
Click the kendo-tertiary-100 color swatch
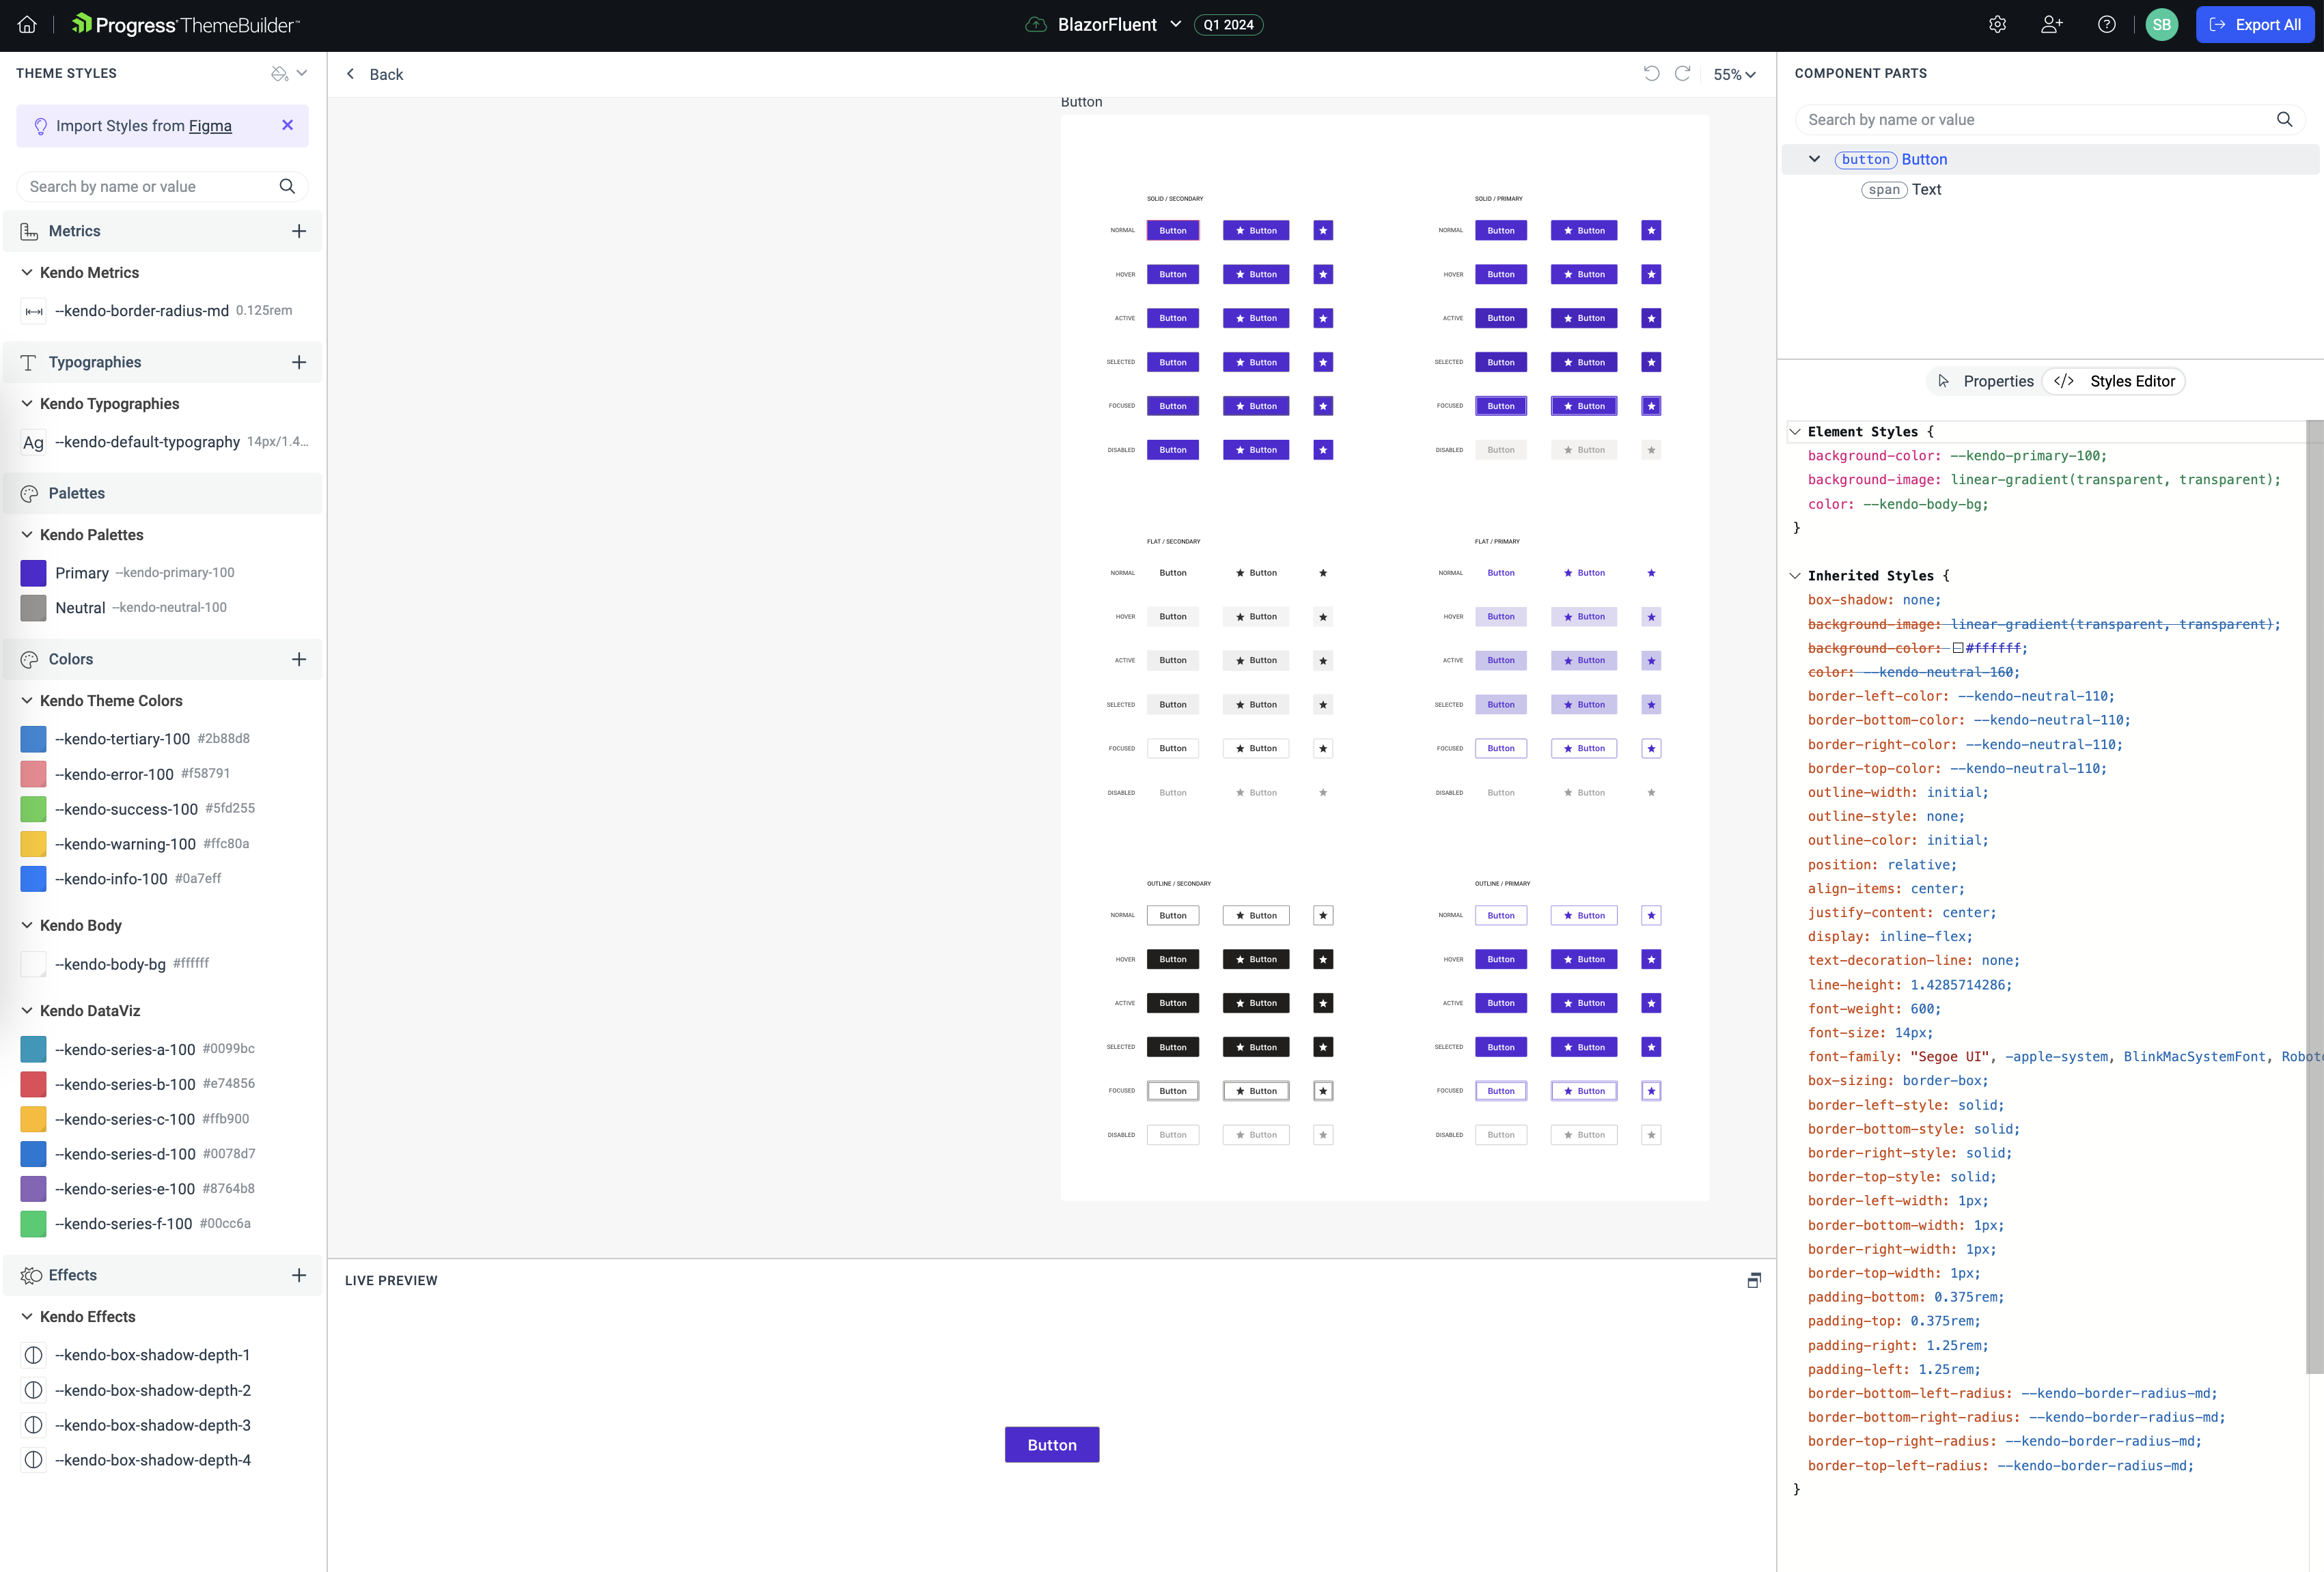(x=34, y=740)
